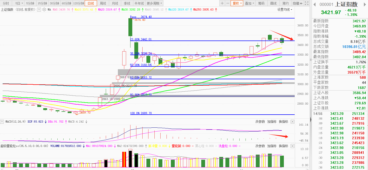Viewport: 368px width, 170px height.
Task: Toggle MA60 moving average label
Action: (154, 9)
